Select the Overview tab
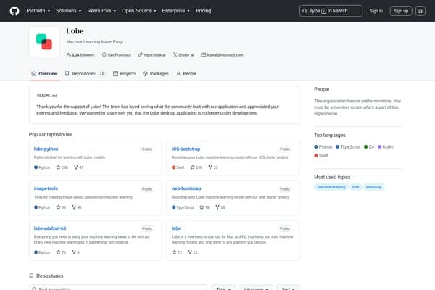The width and height of the screenshot is (435, 290). click(x=44, y=73)
